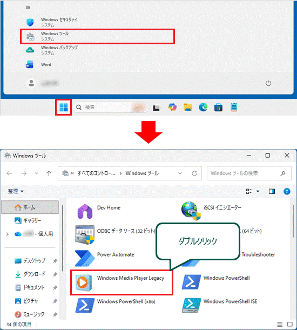Launch Microsoft Edge from taskbar

[x=203, y=107]
